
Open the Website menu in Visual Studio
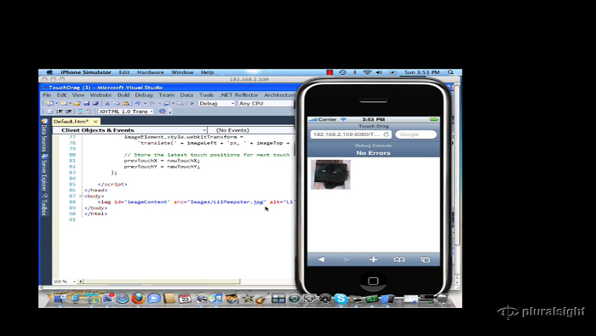100,95
